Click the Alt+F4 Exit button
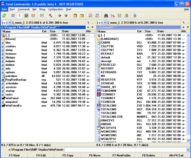191x158 pixels. [176, 155]
